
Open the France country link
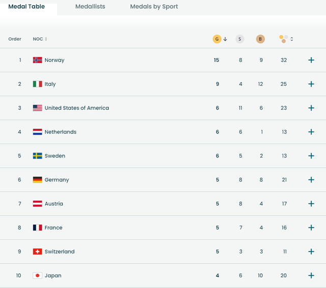(x=53, y=228)
